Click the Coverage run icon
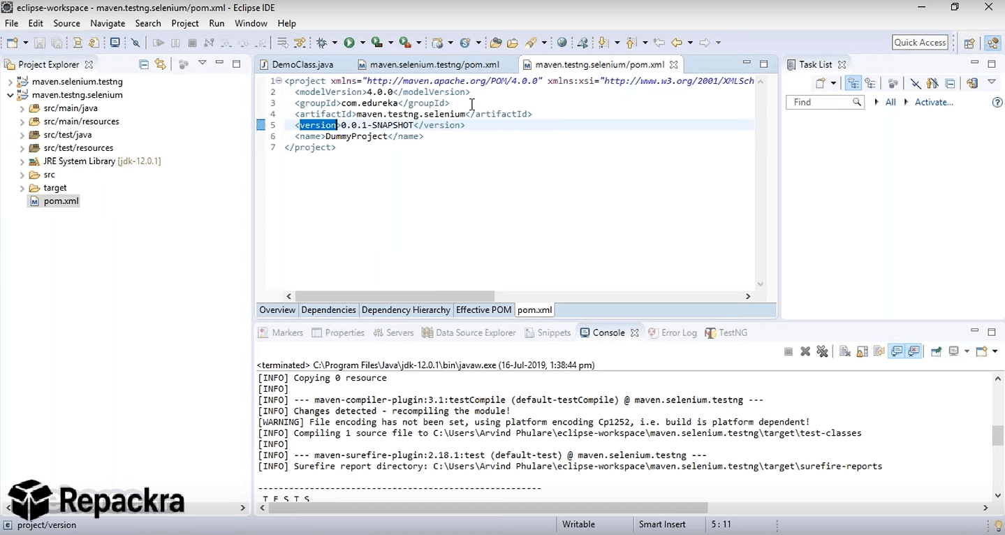Viewport: 1005px width, 535px height. coord(376,43)
